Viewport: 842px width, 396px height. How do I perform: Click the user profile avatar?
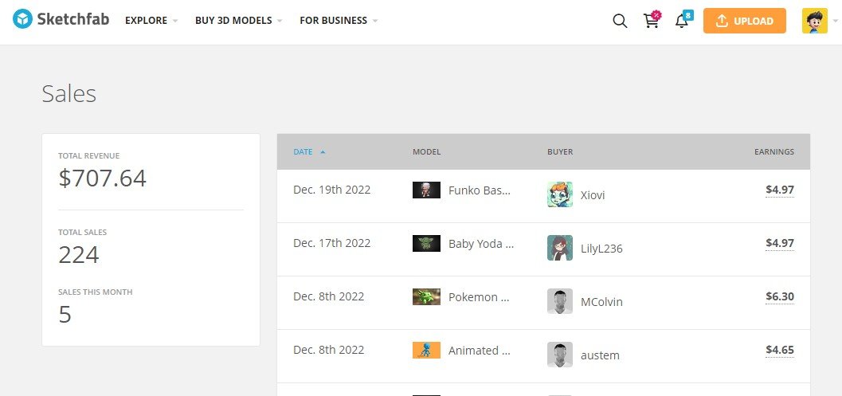[815, 21]
